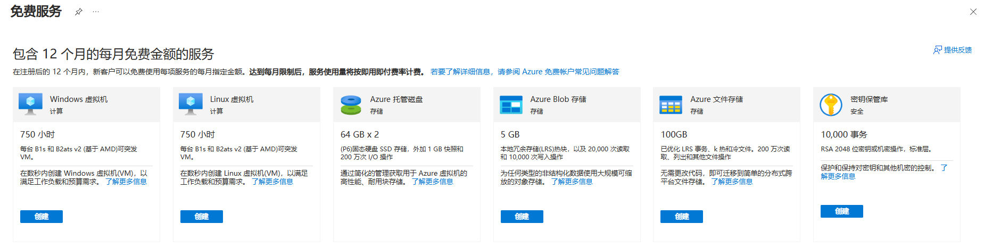The width and height of the screenshot is (984, 249).
Task: Click 750 小时 on Linux 虚拟机 card
Action: tap(198, 134)
